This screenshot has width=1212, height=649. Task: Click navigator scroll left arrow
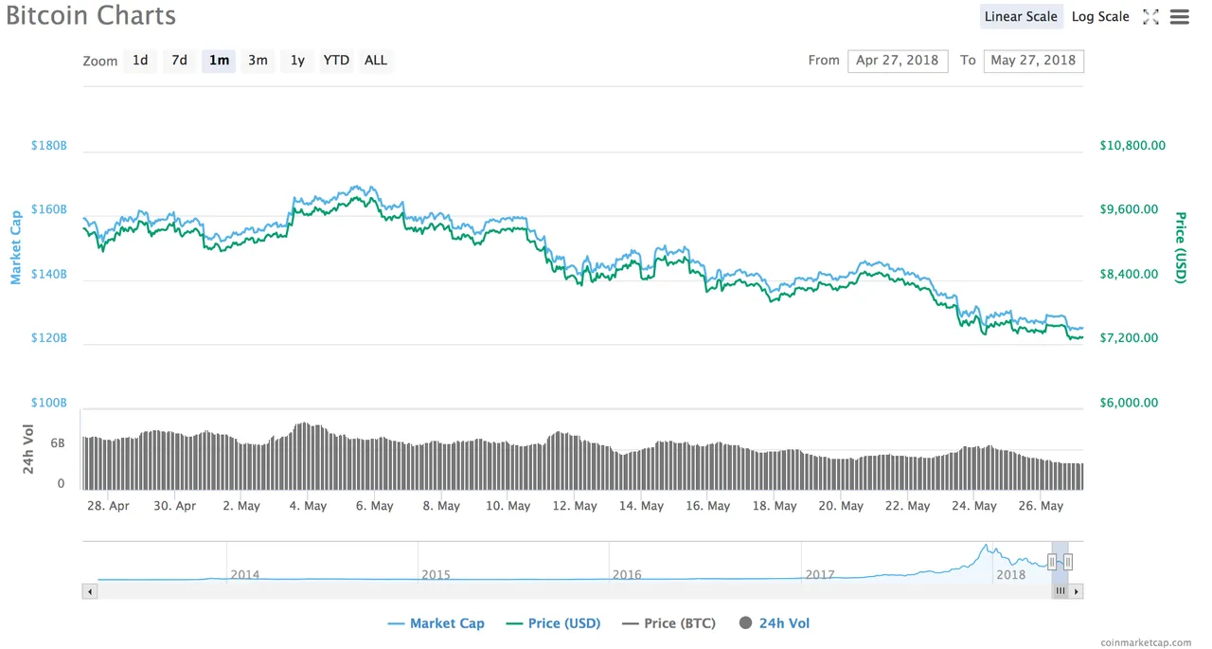coord(90,591)
